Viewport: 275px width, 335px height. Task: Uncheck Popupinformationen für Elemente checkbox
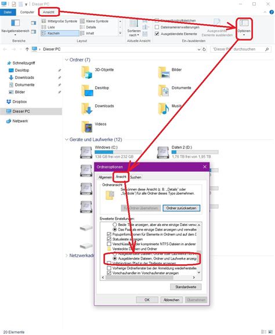coord(109,234)
